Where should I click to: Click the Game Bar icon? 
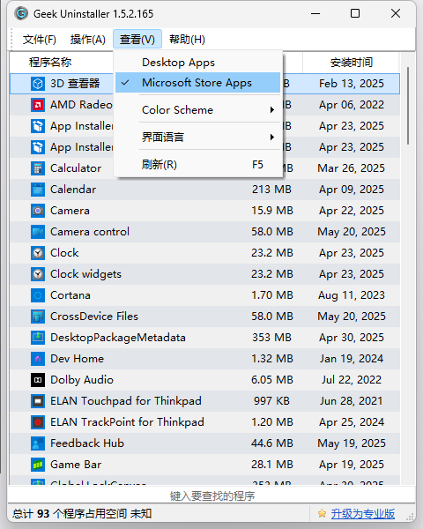click(38, 465)
